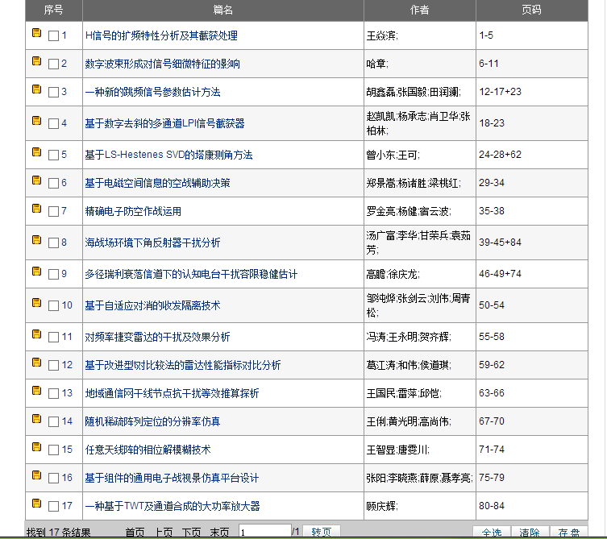Click the save icon in row 4
The width and height of the screenshot is (607, 539).
37,121
